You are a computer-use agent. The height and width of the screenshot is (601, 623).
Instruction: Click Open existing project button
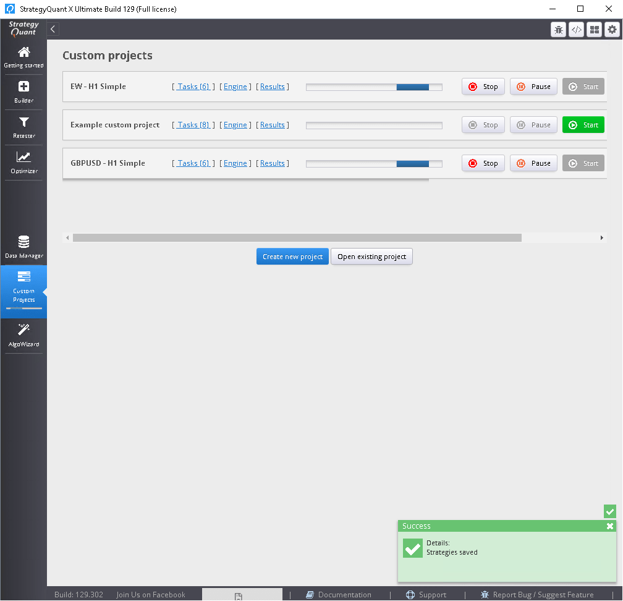pos(371,257)
